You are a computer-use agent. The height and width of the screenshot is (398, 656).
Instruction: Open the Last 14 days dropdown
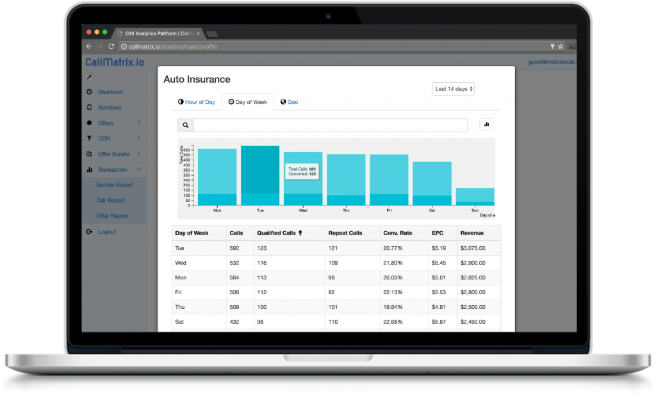tap(453, 88)
